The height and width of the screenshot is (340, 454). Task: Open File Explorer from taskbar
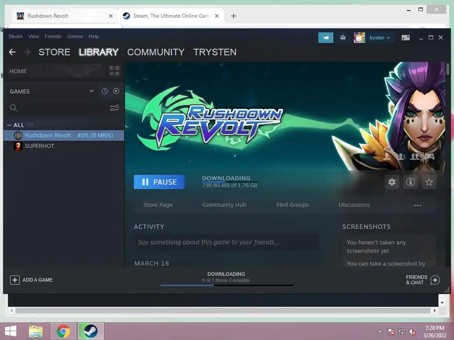(36, 331)
